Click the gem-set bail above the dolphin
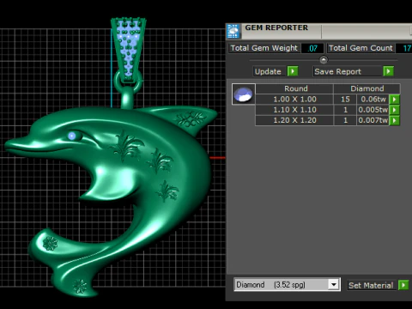The height and width of the screenshot is (309, 412). [129, 50]
